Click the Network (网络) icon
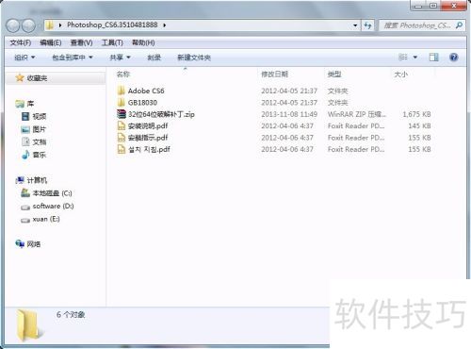 pos(20,243)
